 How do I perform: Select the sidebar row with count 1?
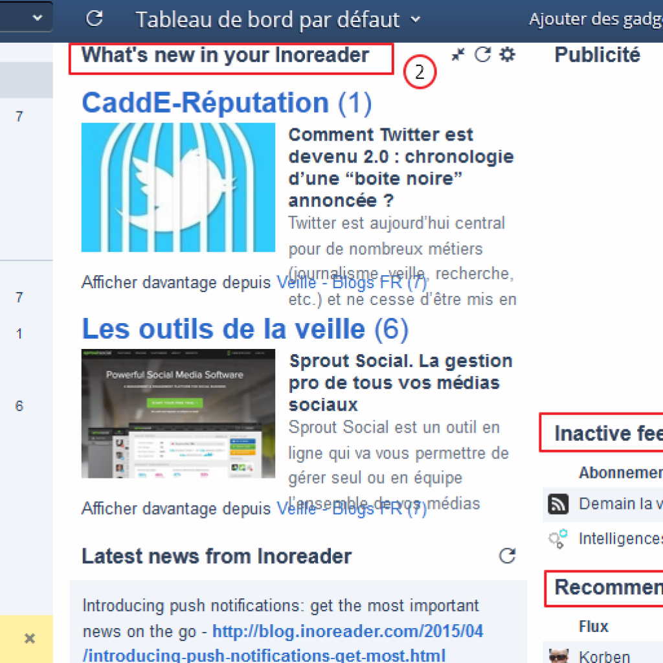point(26,333)
